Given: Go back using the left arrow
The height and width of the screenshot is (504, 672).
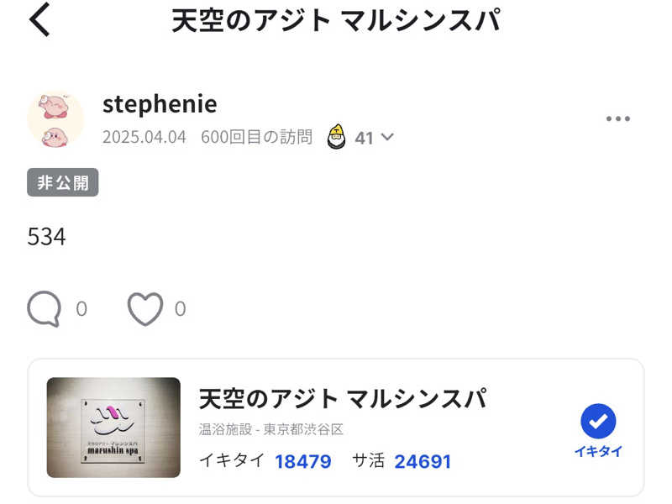Looking at the screenshot, I should coord(39,19).
